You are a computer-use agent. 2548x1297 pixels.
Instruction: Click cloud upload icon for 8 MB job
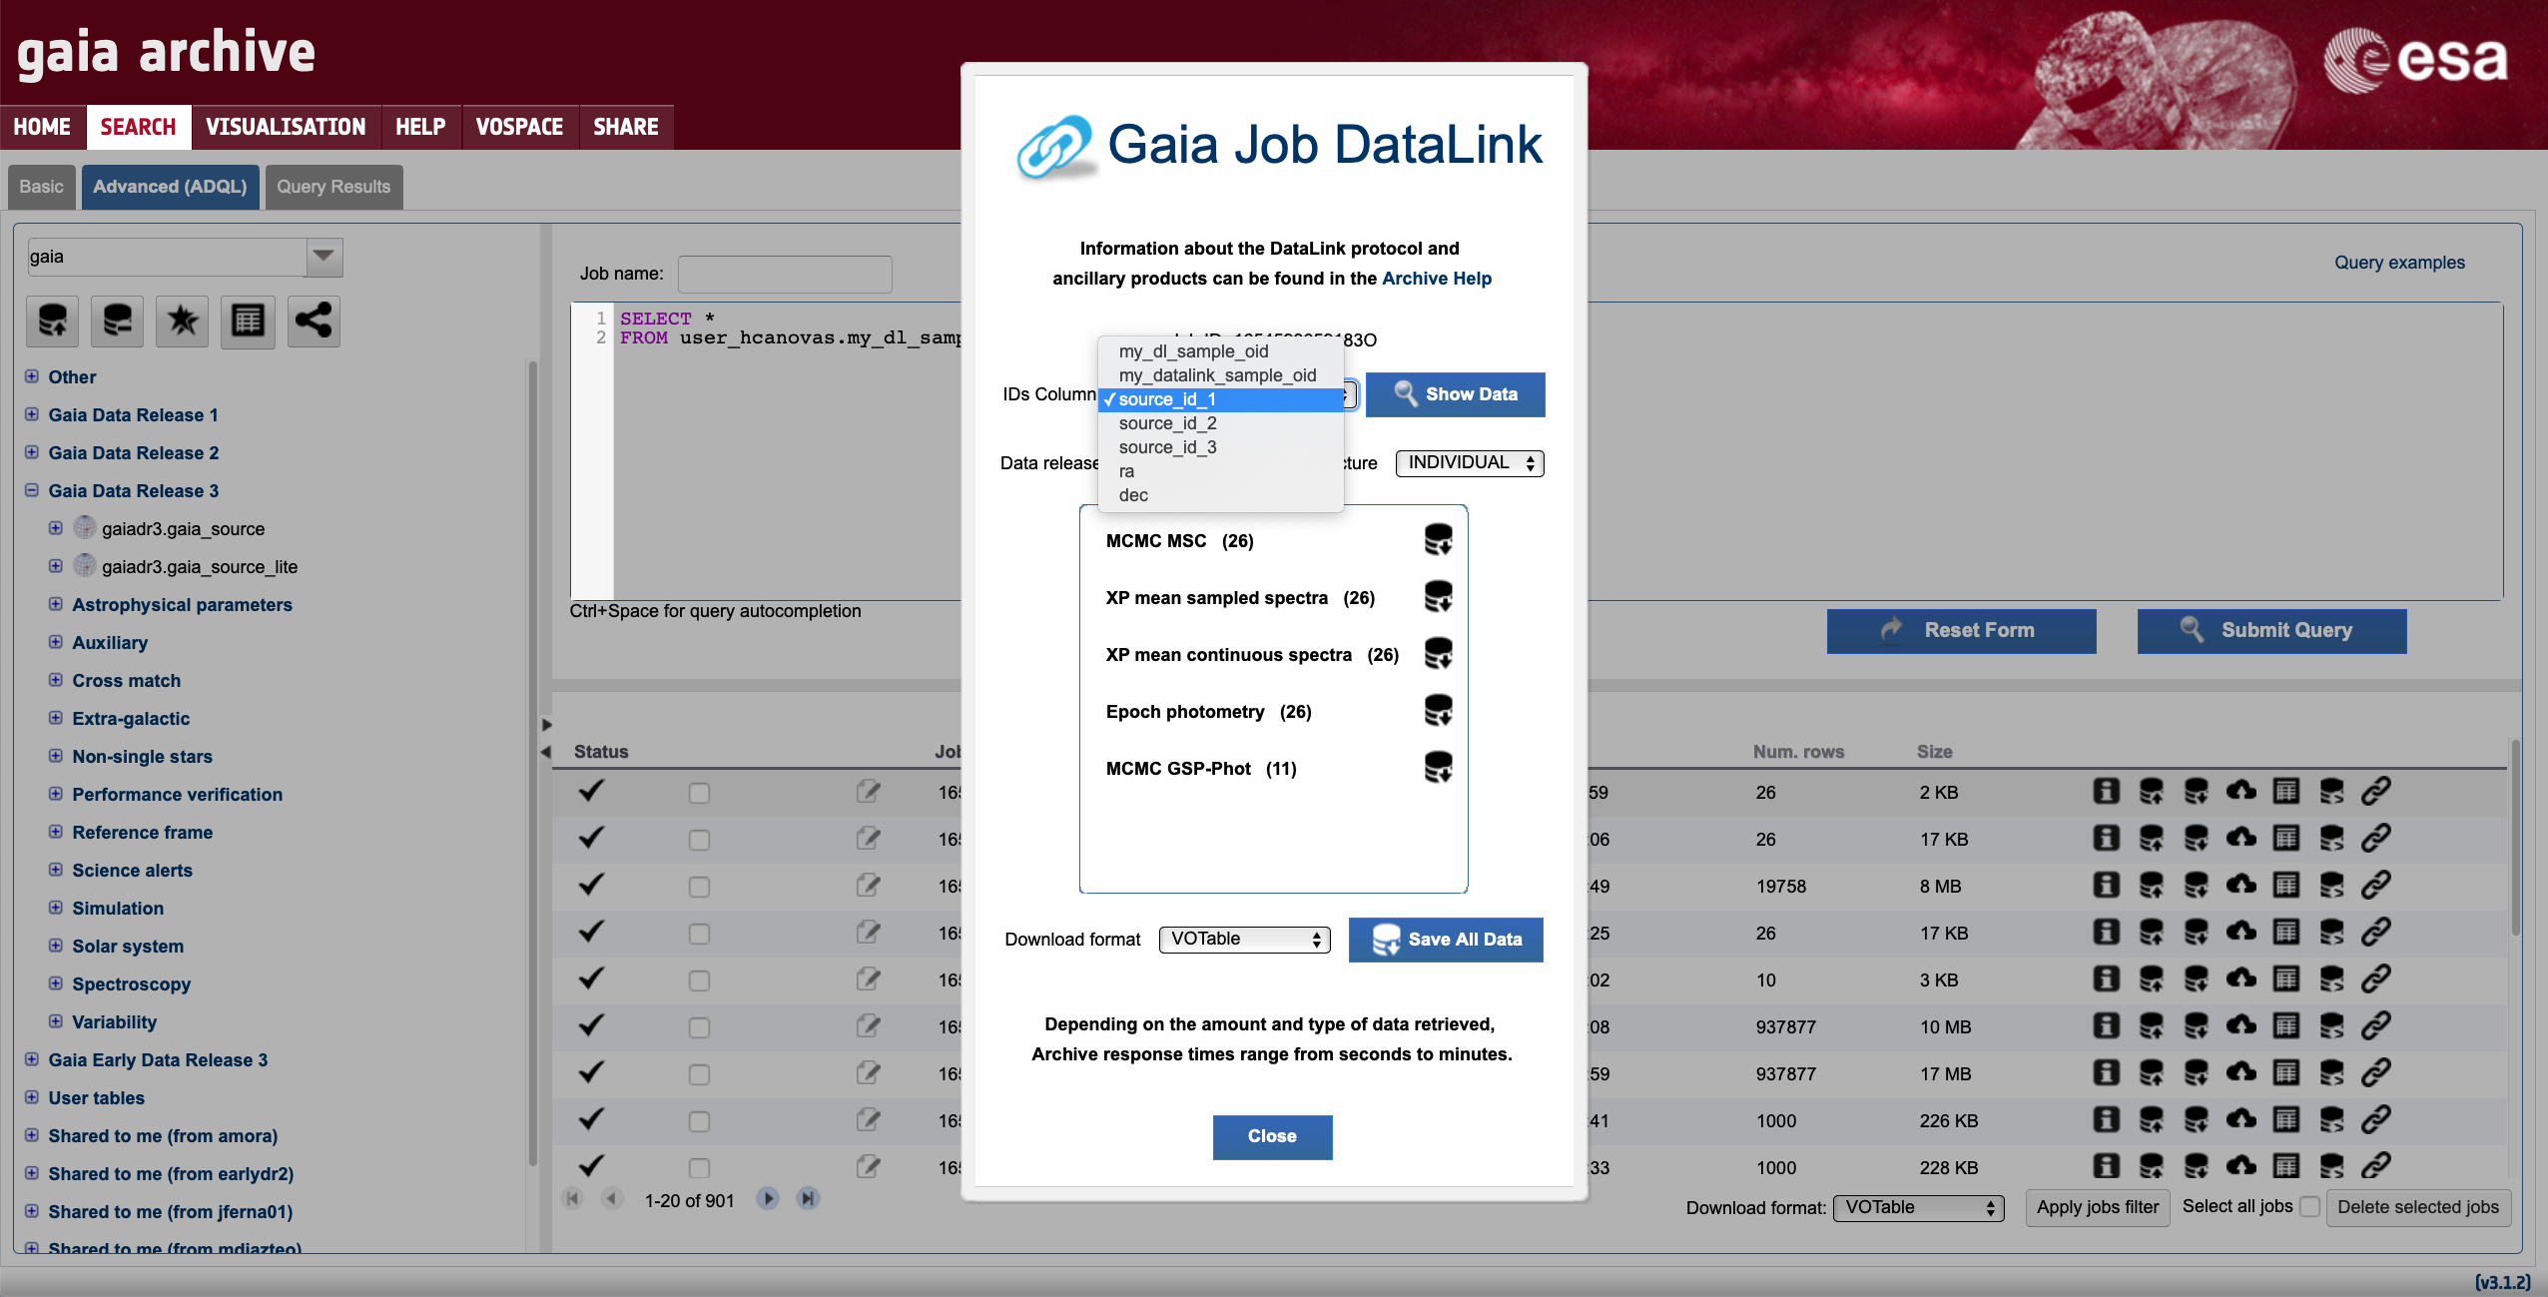coord(2241,886)
